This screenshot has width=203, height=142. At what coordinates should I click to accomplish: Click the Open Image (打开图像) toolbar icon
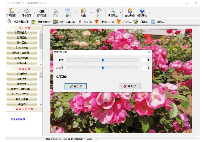tap(11, 11)
